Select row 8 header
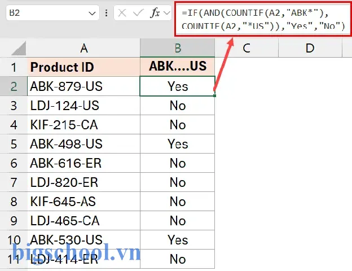This screenshot has width=352, height=271. (x=14, y=202)
